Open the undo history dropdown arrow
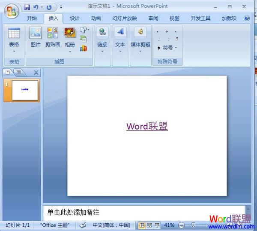This screenshot has height=231, width=257. [x=42, y=7]
